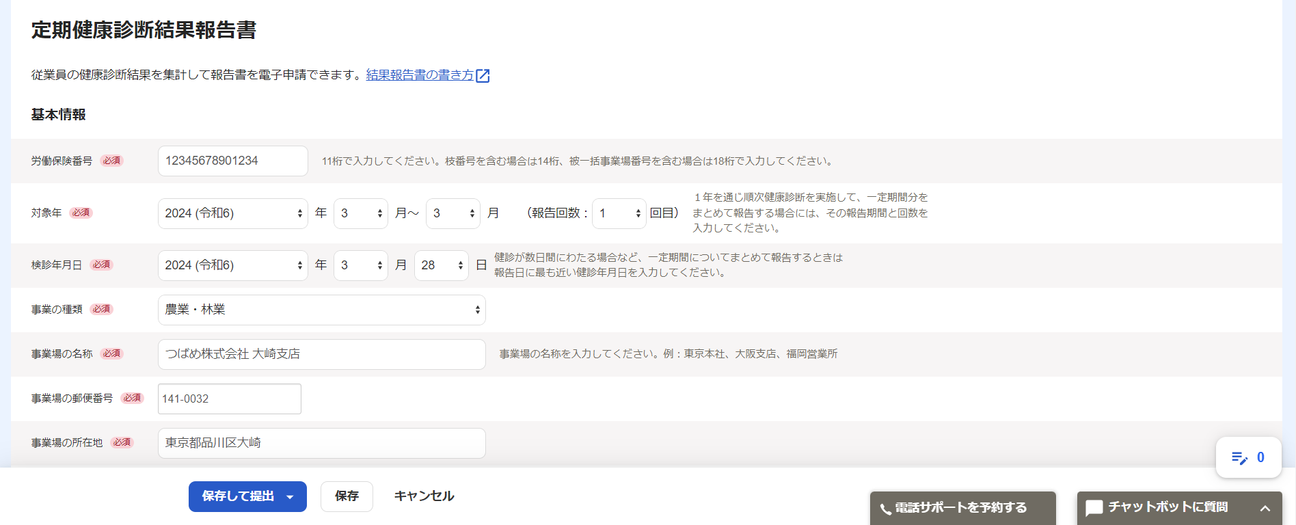Click the 電話サポートを予約する button
Screen dimensions: 1296x525
tap(963, 508)
